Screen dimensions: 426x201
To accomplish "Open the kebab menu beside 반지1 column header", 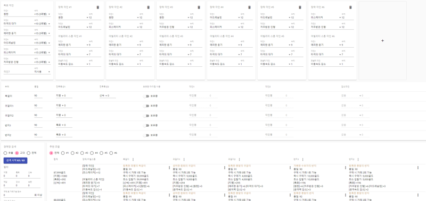I will coord(303,160).
